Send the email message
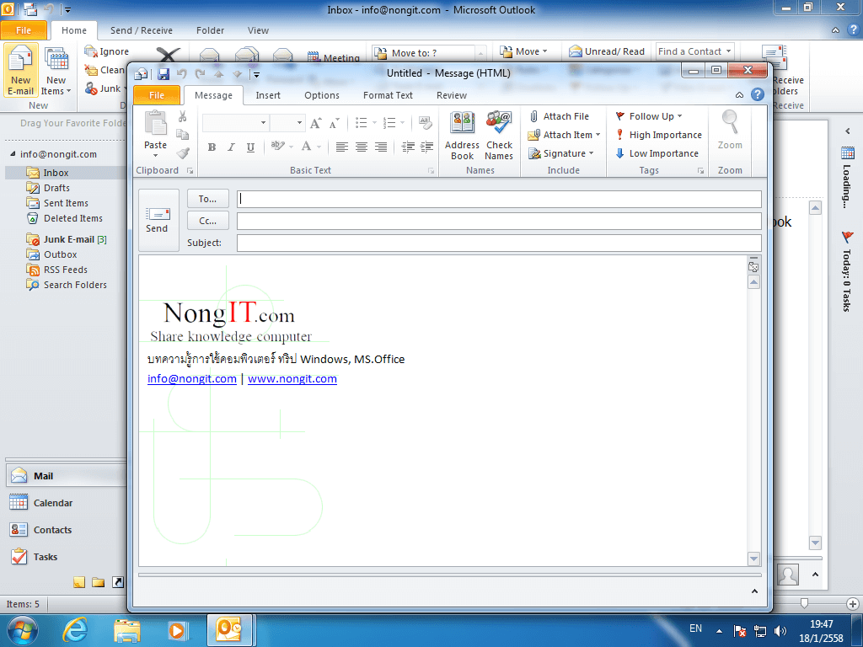This screenshot has height=647, width=863. pos(158,220)
